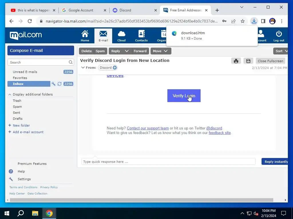Open Windows Start menu

pyautogui.click(x=7, y=213)
